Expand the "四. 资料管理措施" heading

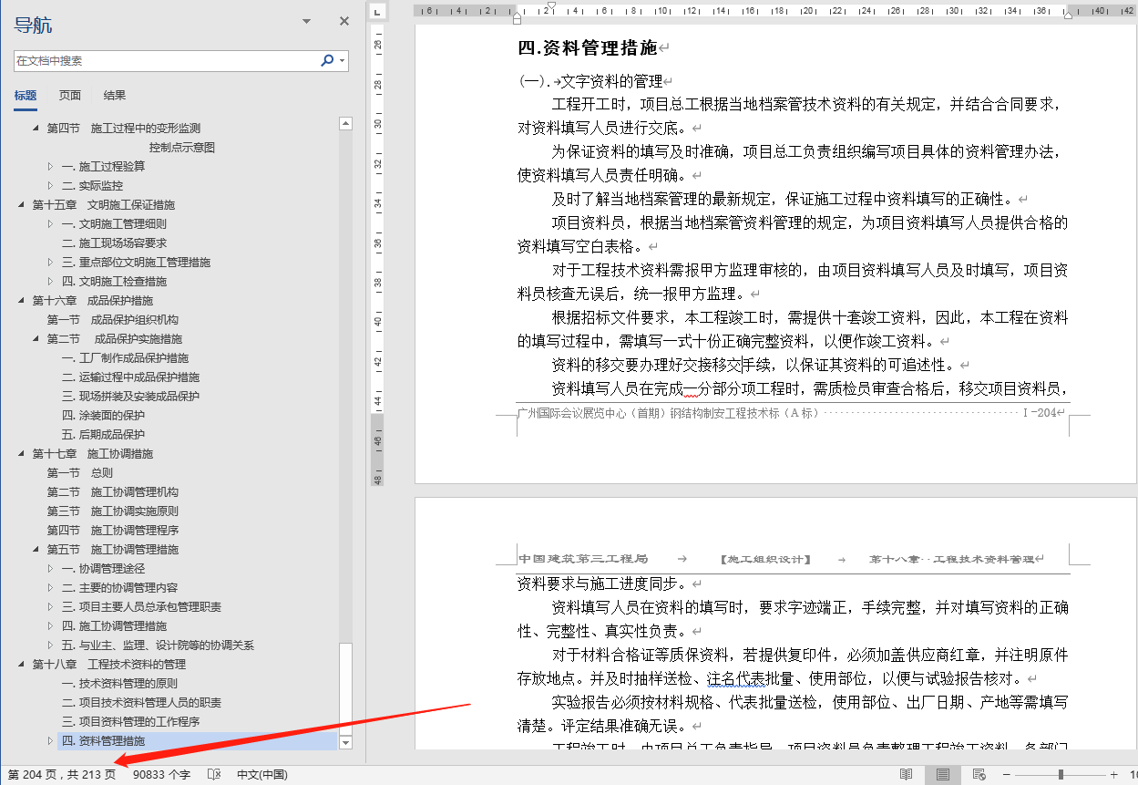tap(53, 741)
